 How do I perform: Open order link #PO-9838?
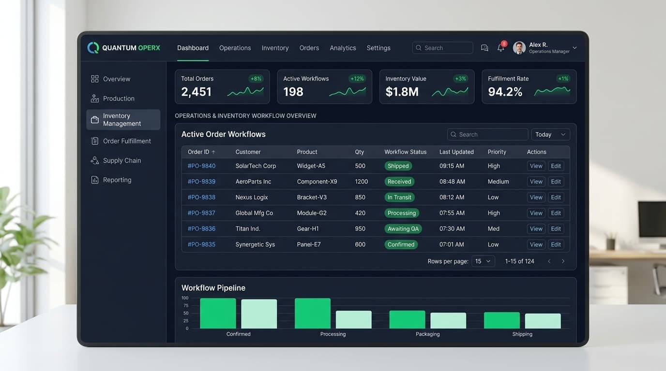201,197
